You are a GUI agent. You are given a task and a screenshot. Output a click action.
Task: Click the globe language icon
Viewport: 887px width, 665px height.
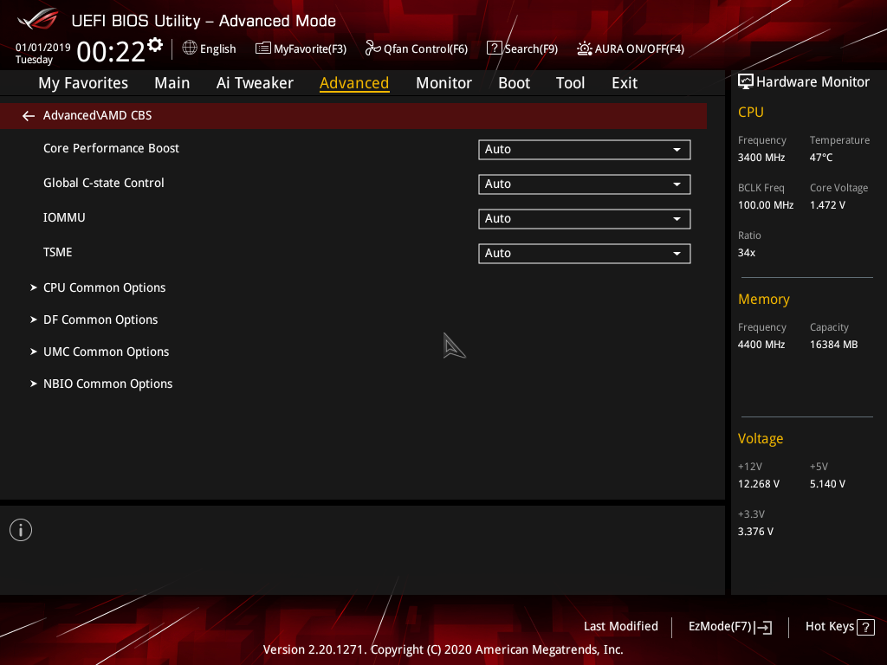190,48
